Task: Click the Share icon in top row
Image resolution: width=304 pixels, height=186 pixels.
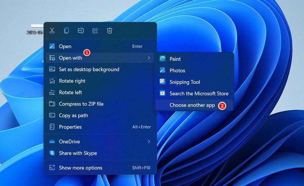Action: (95, 31)
